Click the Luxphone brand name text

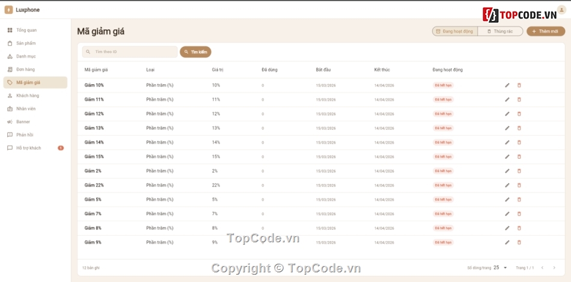[28, 10]
